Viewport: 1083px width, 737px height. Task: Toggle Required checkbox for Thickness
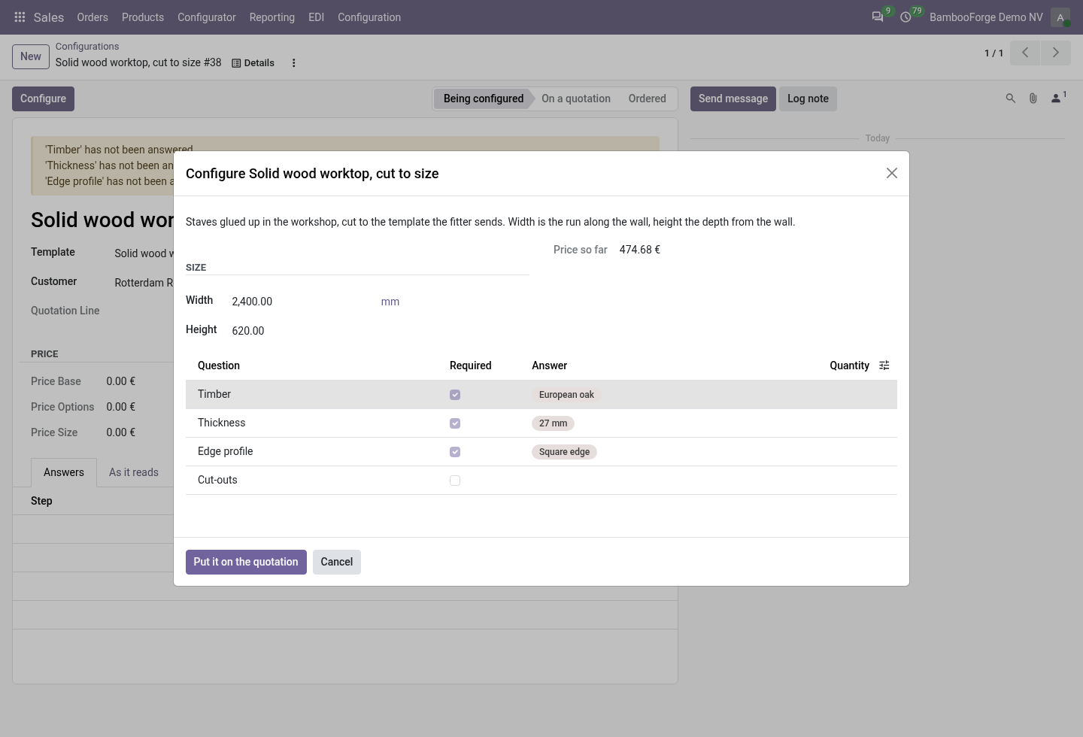point(455,423)
